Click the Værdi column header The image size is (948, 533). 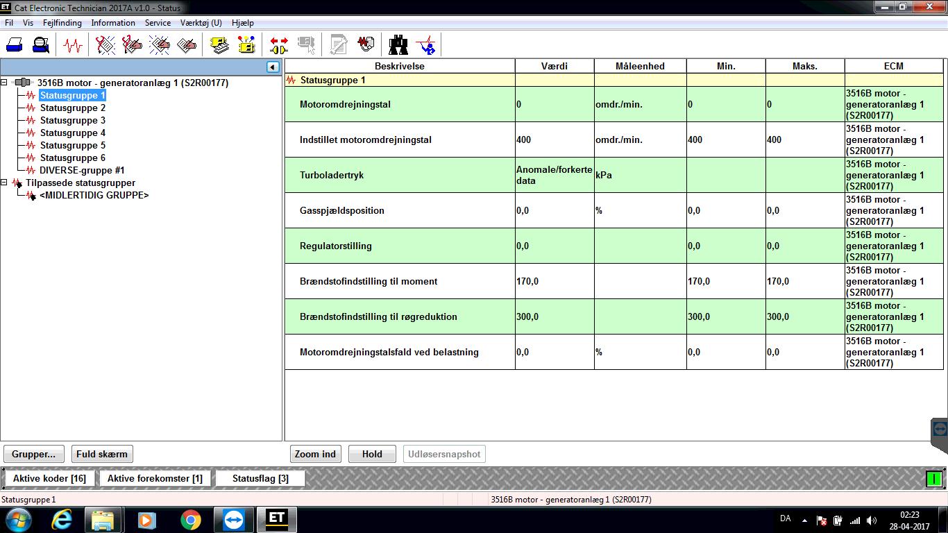(x=555, y=66)
